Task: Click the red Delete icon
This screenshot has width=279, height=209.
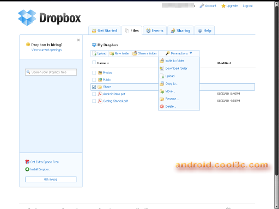Action: click(x=162, y=107)
